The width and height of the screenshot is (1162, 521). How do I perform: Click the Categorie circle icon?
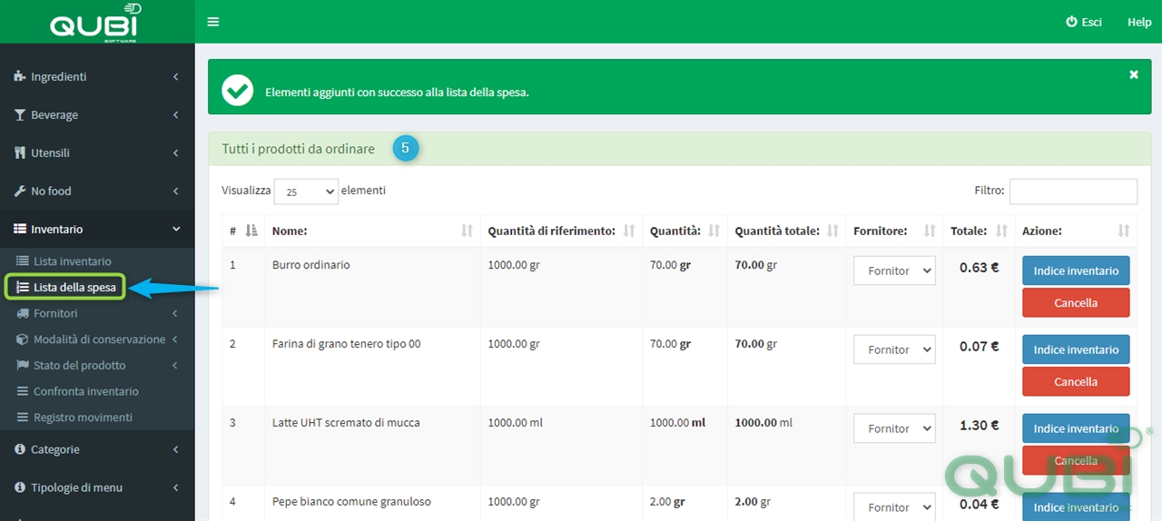(20, 449)
